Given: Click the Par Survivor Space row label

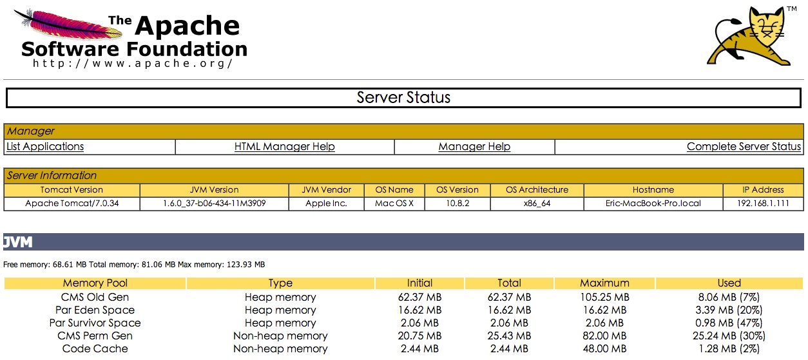Looking at the screenshot, I should click(x=95, y=323).
